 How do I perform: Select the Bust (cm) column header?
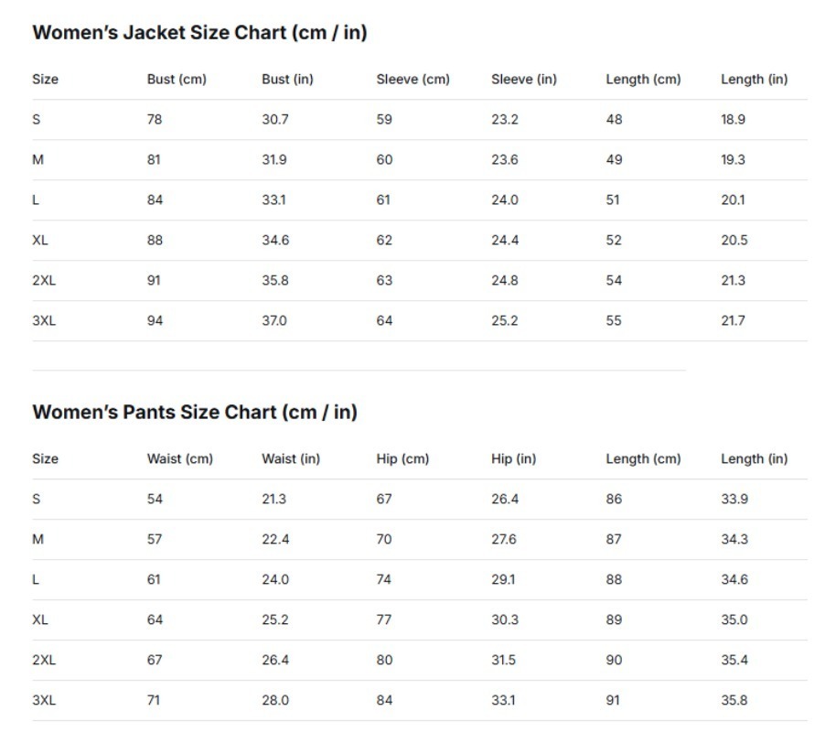click(x=177, y=80)
